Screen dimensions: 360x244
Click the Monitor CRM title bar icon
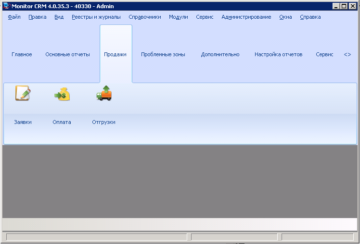[7, 6]
